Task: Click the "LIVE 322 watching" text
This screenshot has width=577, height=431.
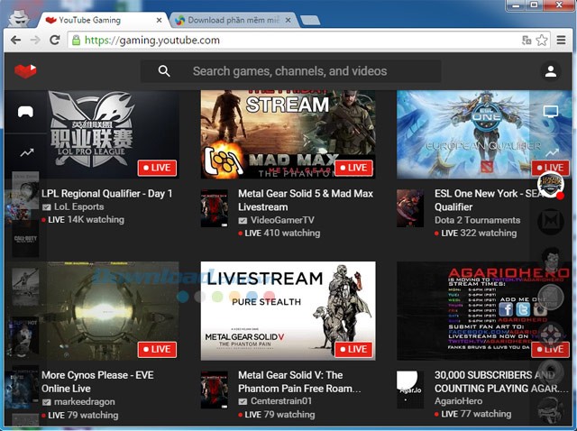Action: click(x=476, y=233)
